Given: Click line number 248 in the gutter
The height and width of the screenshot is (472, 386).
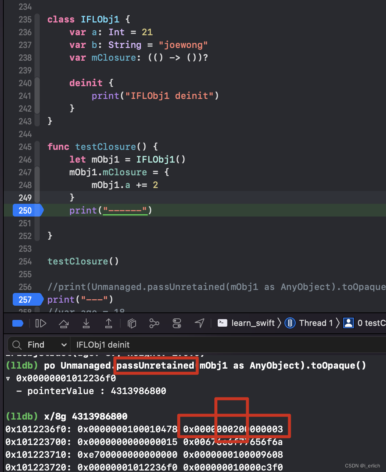Looking at the screenshot, I should (25, 185).
